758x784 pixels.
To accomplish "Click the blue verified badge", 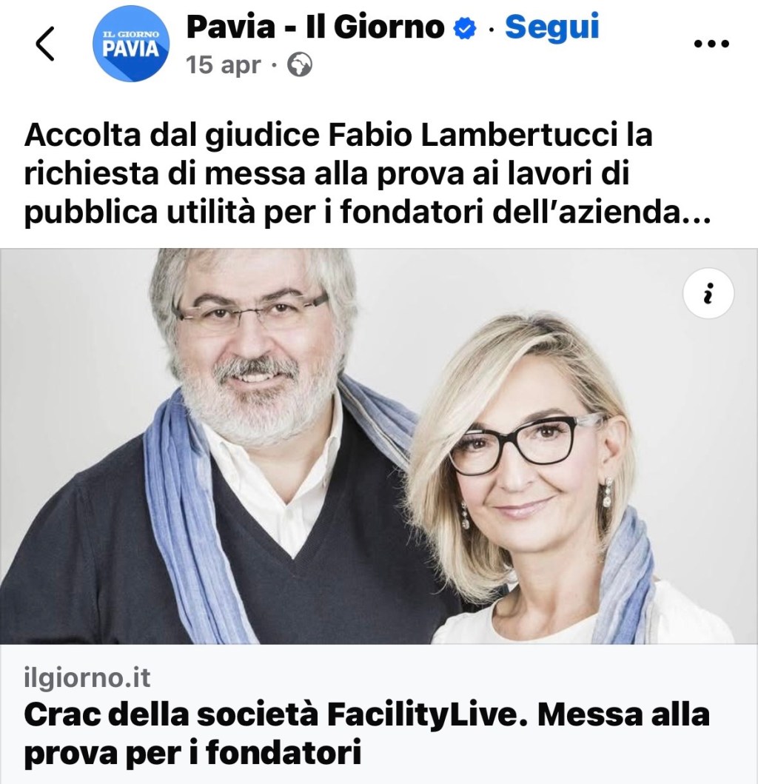I will click(x=465, y=29).
